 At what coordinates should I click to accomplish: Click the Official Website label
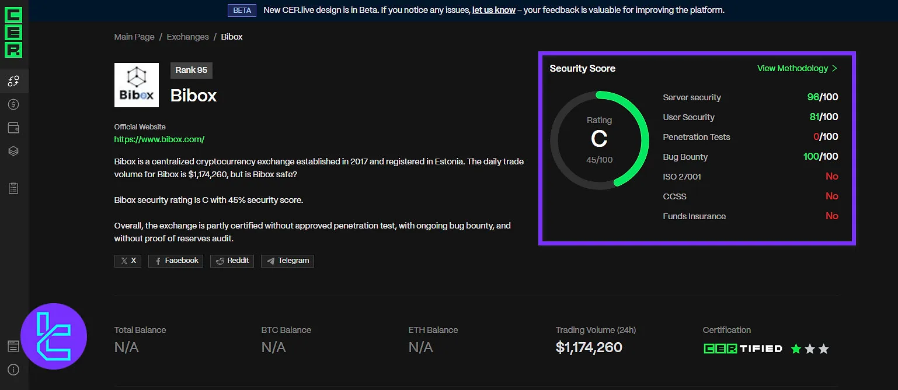click(140, 127)
